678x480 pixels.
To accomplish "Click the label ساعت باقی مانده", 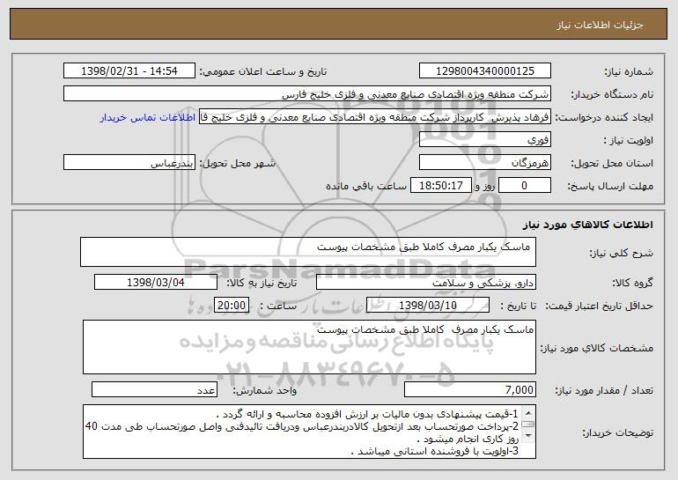I will click(x=366, y=186).
